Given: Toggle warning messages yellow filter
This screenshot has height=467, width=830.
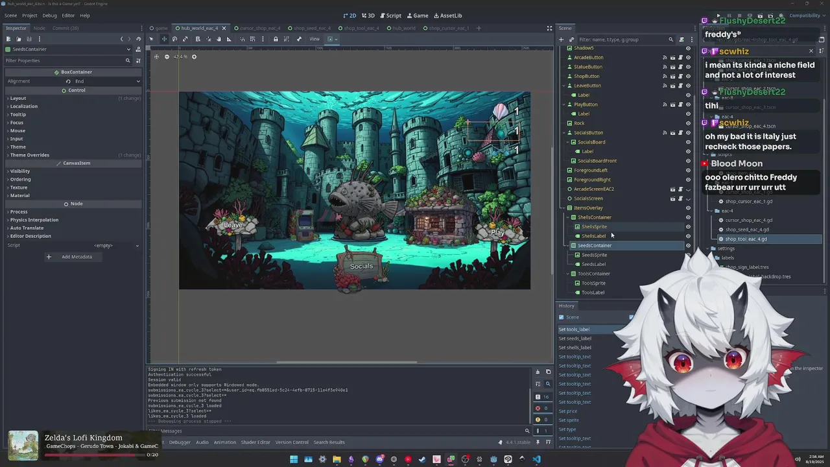Looking at the screenshot, I should [543, 420].
